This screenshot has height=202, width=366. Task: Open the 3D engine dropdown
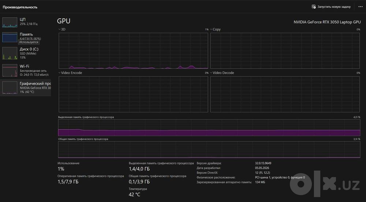[62, 29]
